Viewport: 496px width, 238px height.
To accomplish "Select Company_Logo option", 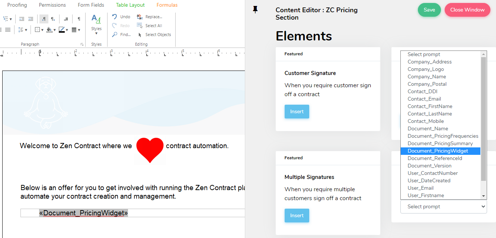I will (441, 69).
